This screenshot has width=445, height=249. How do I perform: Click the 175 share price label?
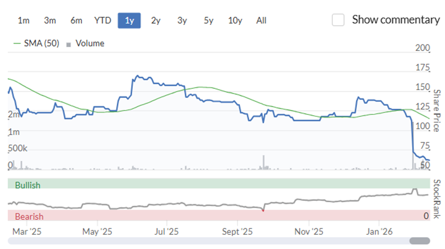pos(423,68)
